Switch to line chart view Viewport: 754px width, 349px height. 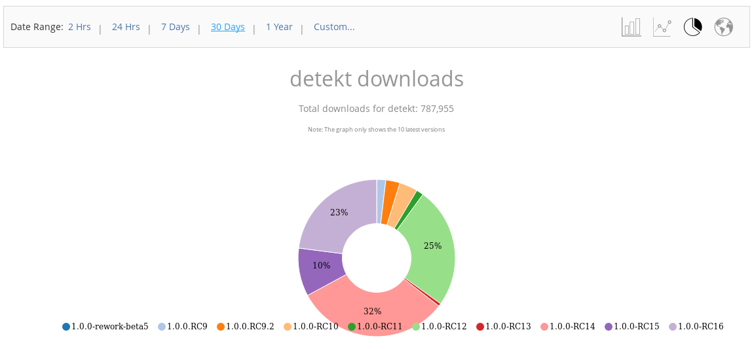tap(662, 27)
